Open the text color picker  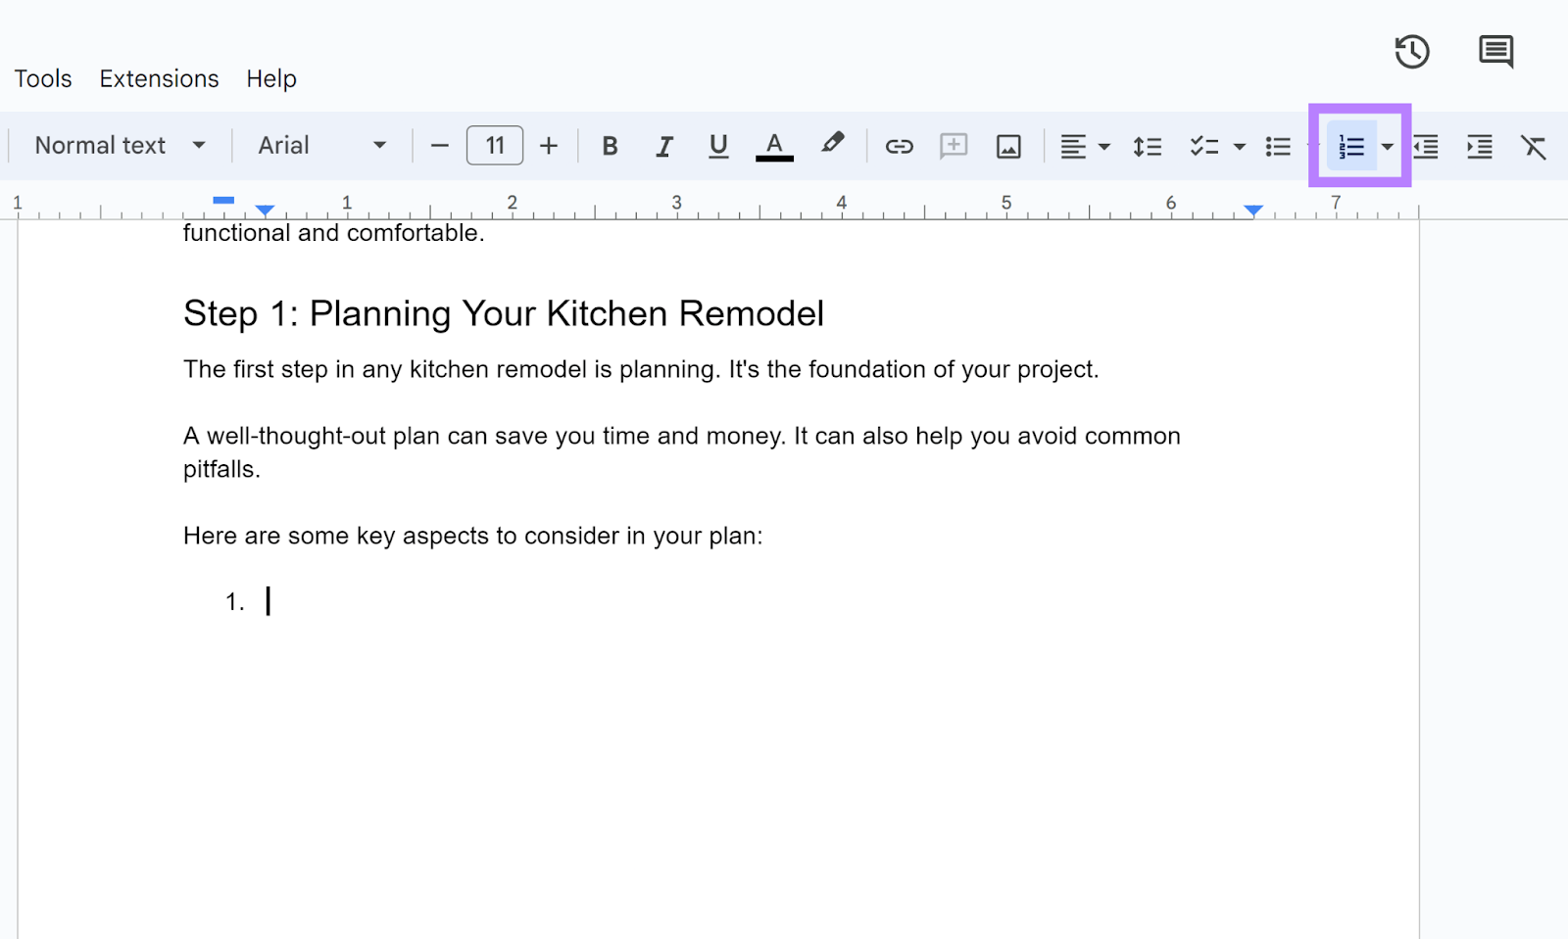pyautogui.click(x=774, y=145)
